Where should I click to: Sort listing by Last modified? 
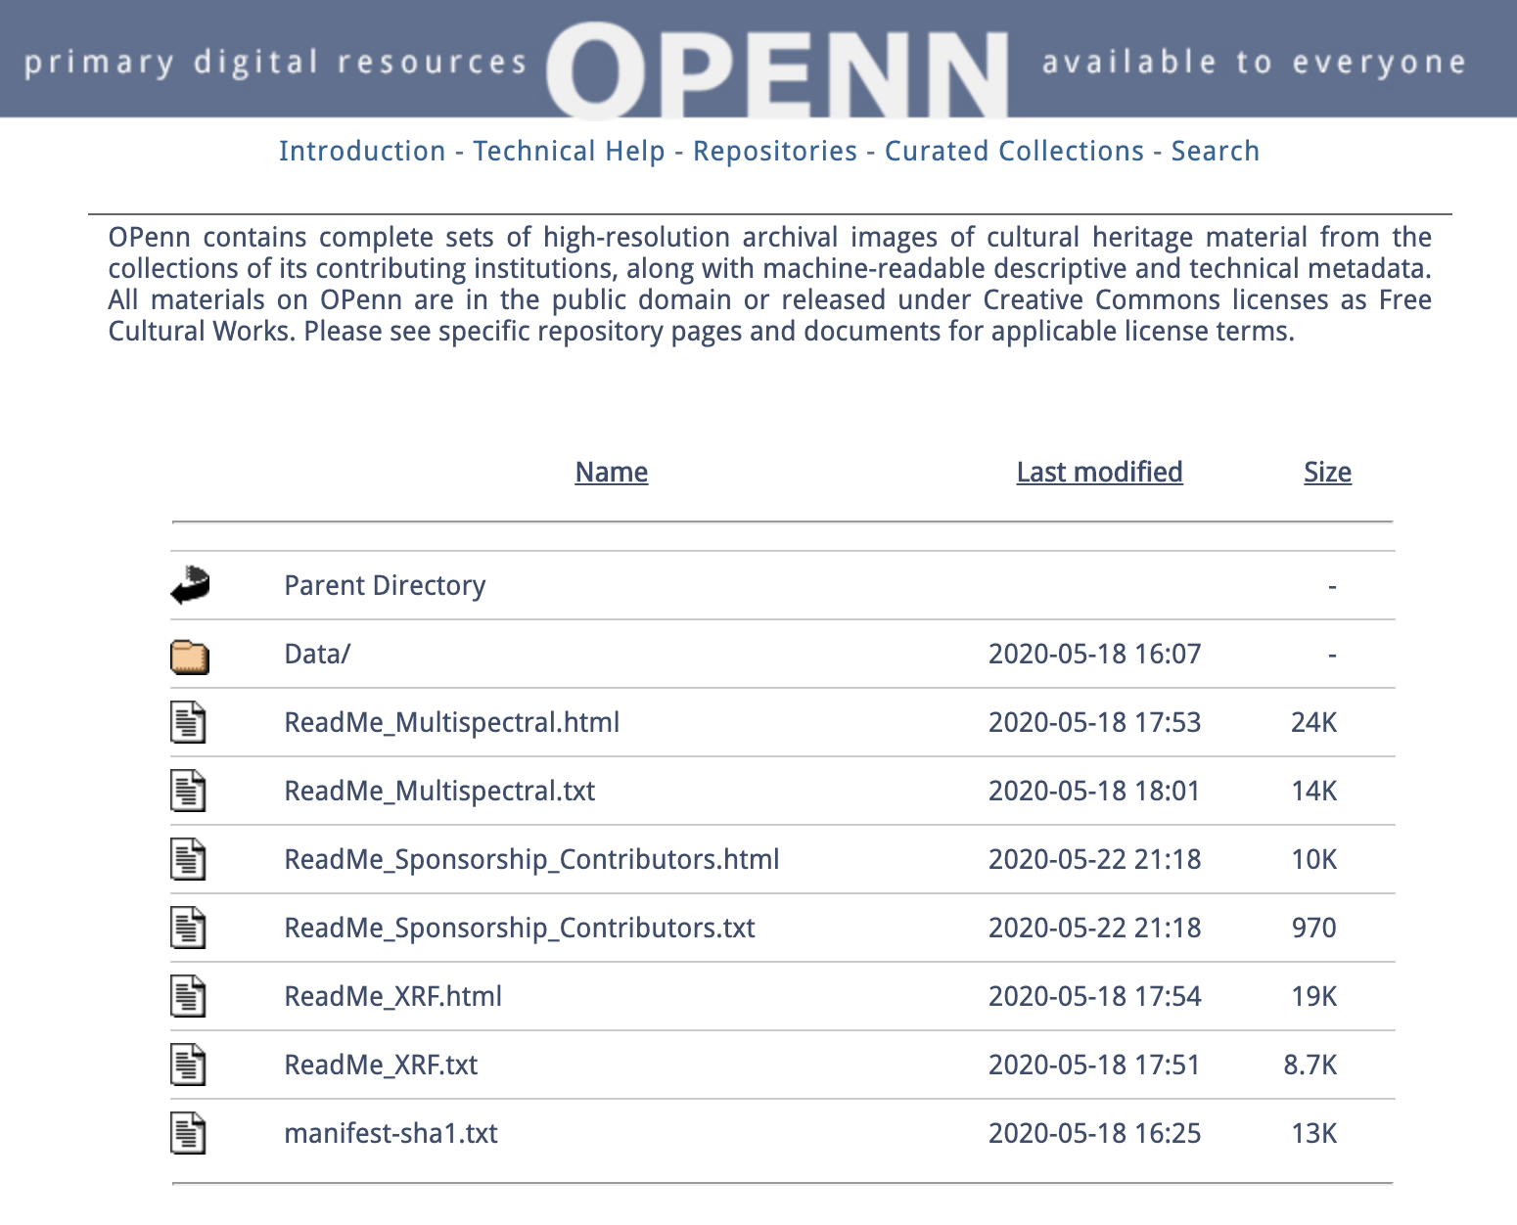click(1098, 473)
